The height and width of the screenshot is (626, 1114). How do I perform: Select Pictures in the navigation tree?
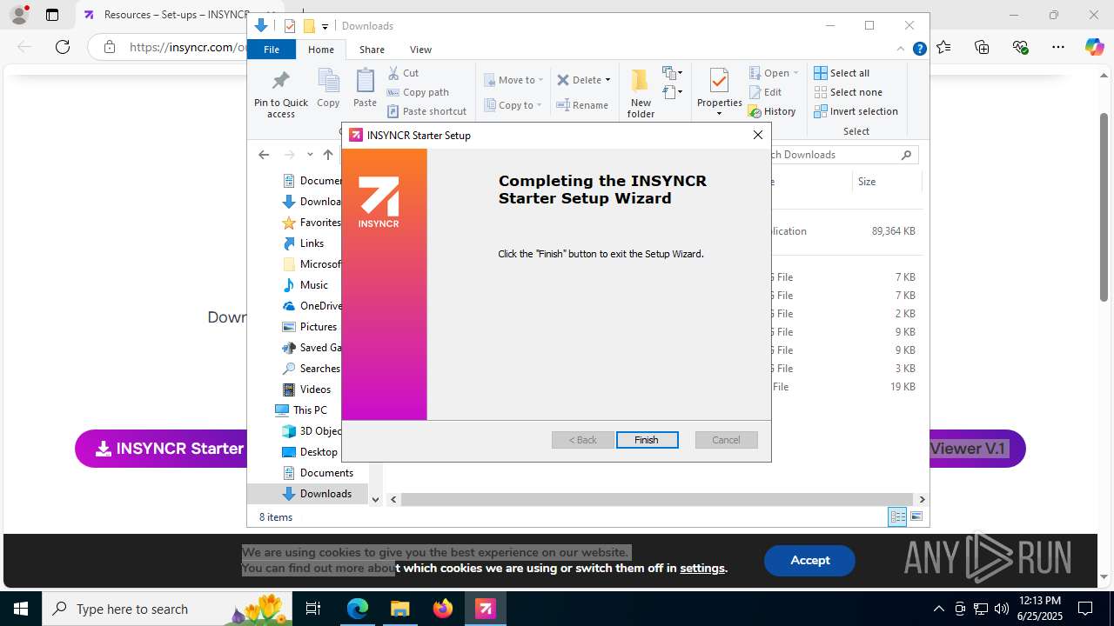(x=318, y=327)
